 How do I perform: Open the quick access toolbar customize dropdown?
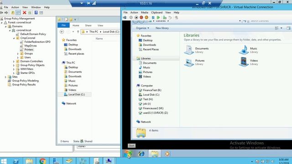[75, 20]
